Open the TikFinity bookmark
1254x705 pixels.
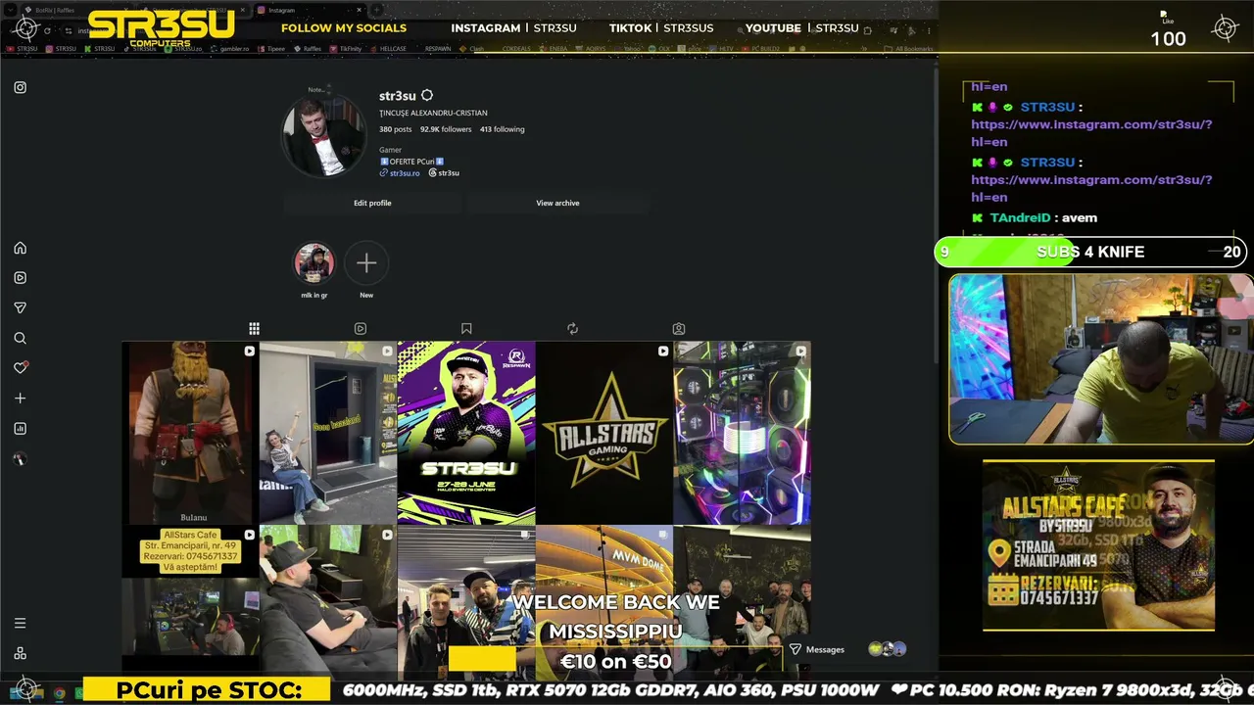tap(347, 48)
